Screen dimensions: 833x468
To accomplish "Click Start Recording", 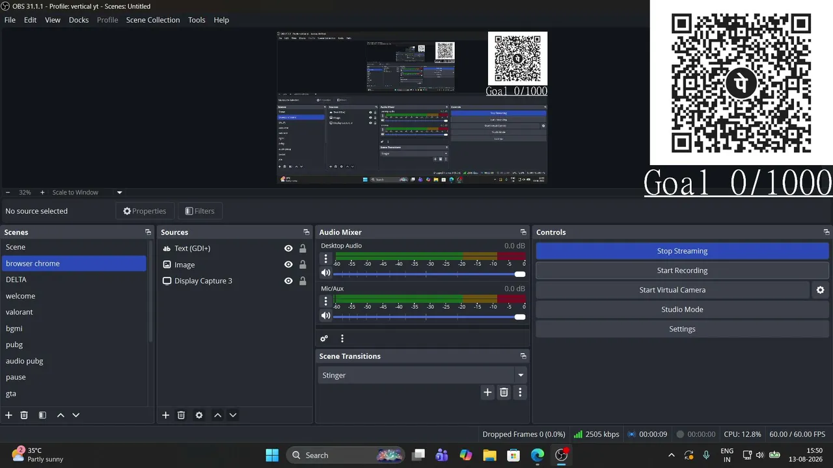I will [682, 270].
